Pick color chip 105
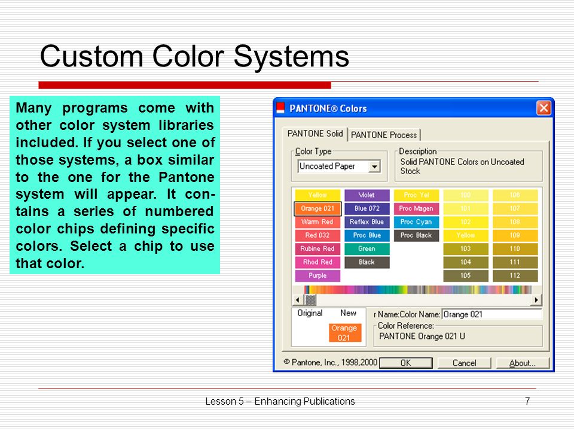 [x=466, y=275]
